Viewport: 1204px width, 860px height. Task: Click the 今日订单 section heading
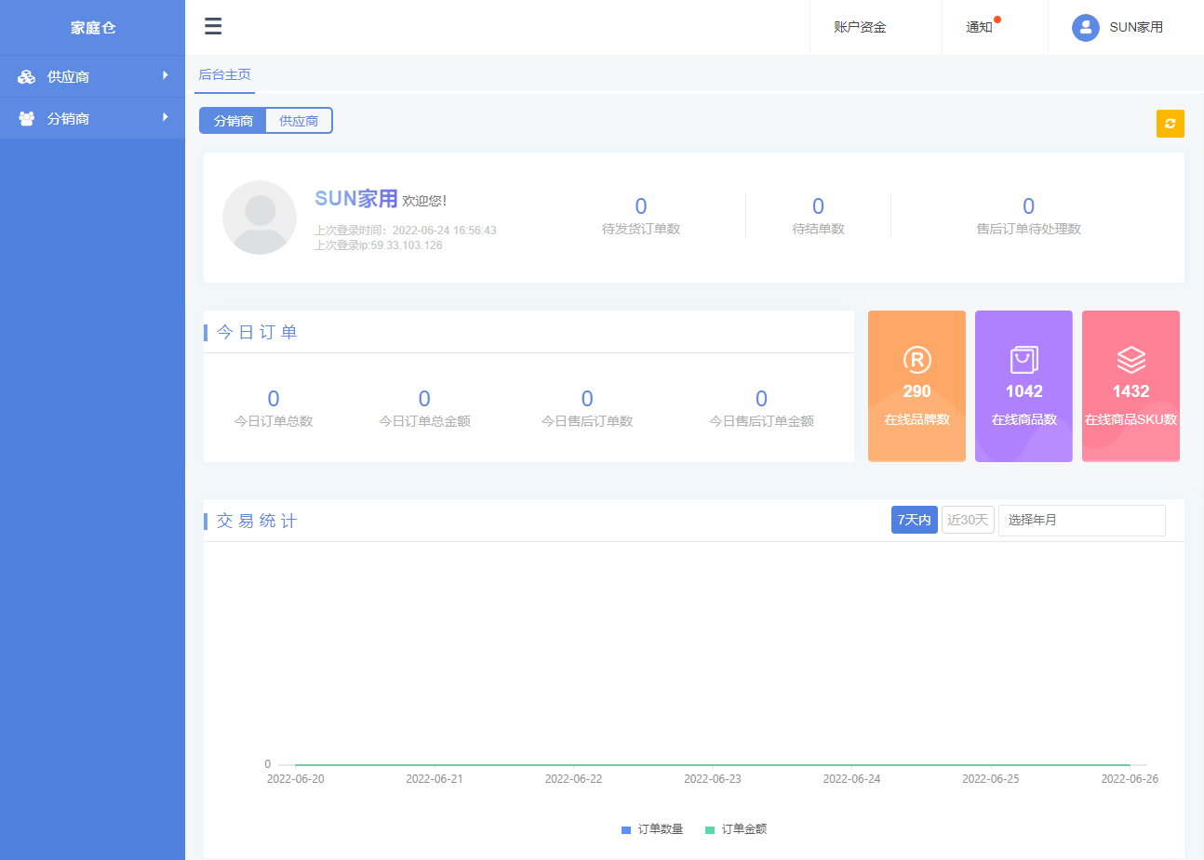257,333
